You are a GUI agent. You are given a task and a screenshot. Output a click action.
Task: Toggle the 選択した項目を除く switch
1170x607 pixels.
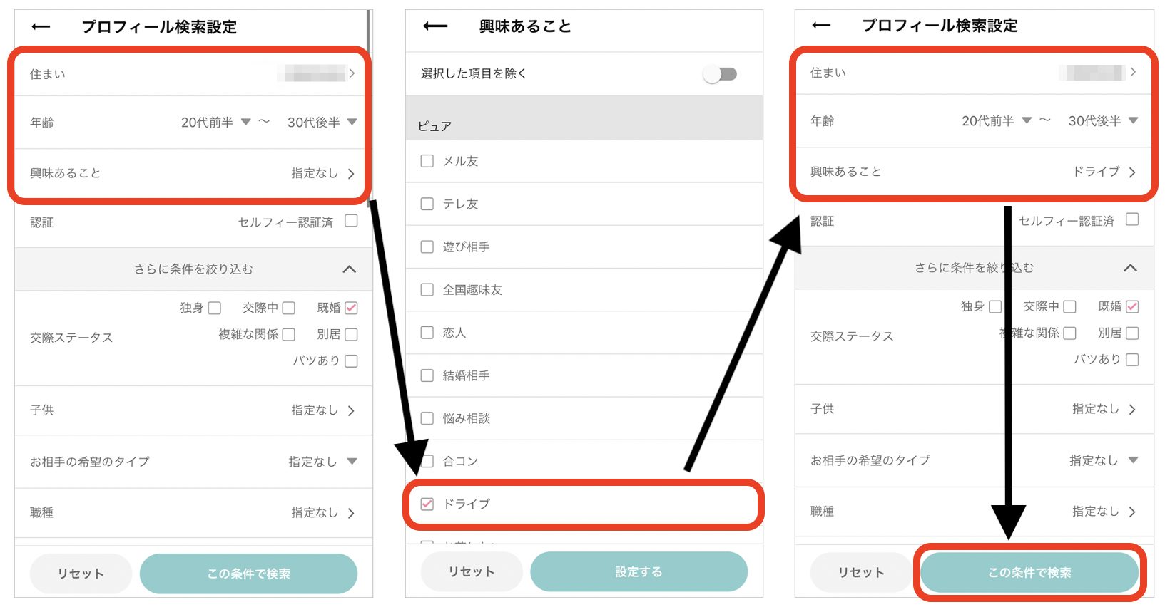[720, 74]
